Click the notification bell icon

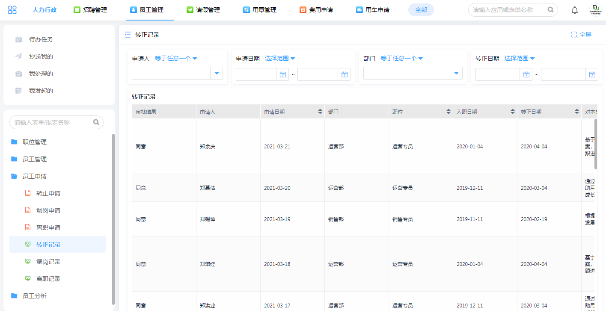click(575, 10)
